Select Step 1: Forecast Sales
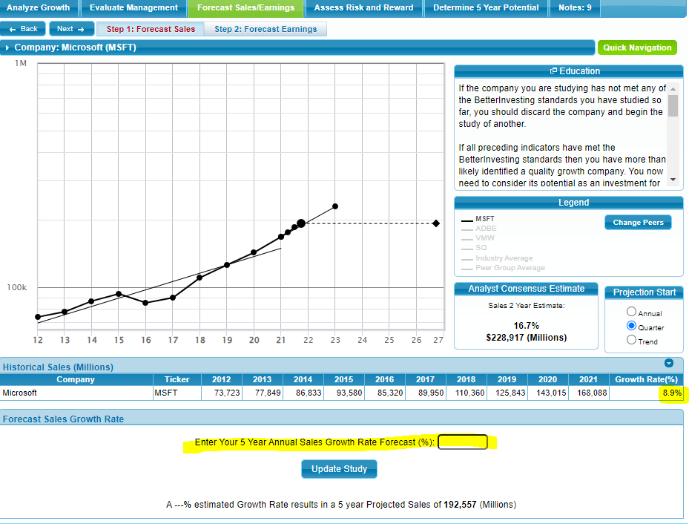The height and width of the screenshot is (524, 689). (151, 29)
